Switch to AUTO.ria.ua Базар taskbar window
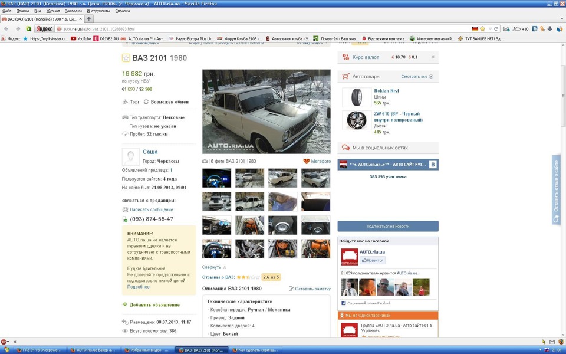Image resolution: width=566 pixels, height=354 pixels. click(94, 350)
